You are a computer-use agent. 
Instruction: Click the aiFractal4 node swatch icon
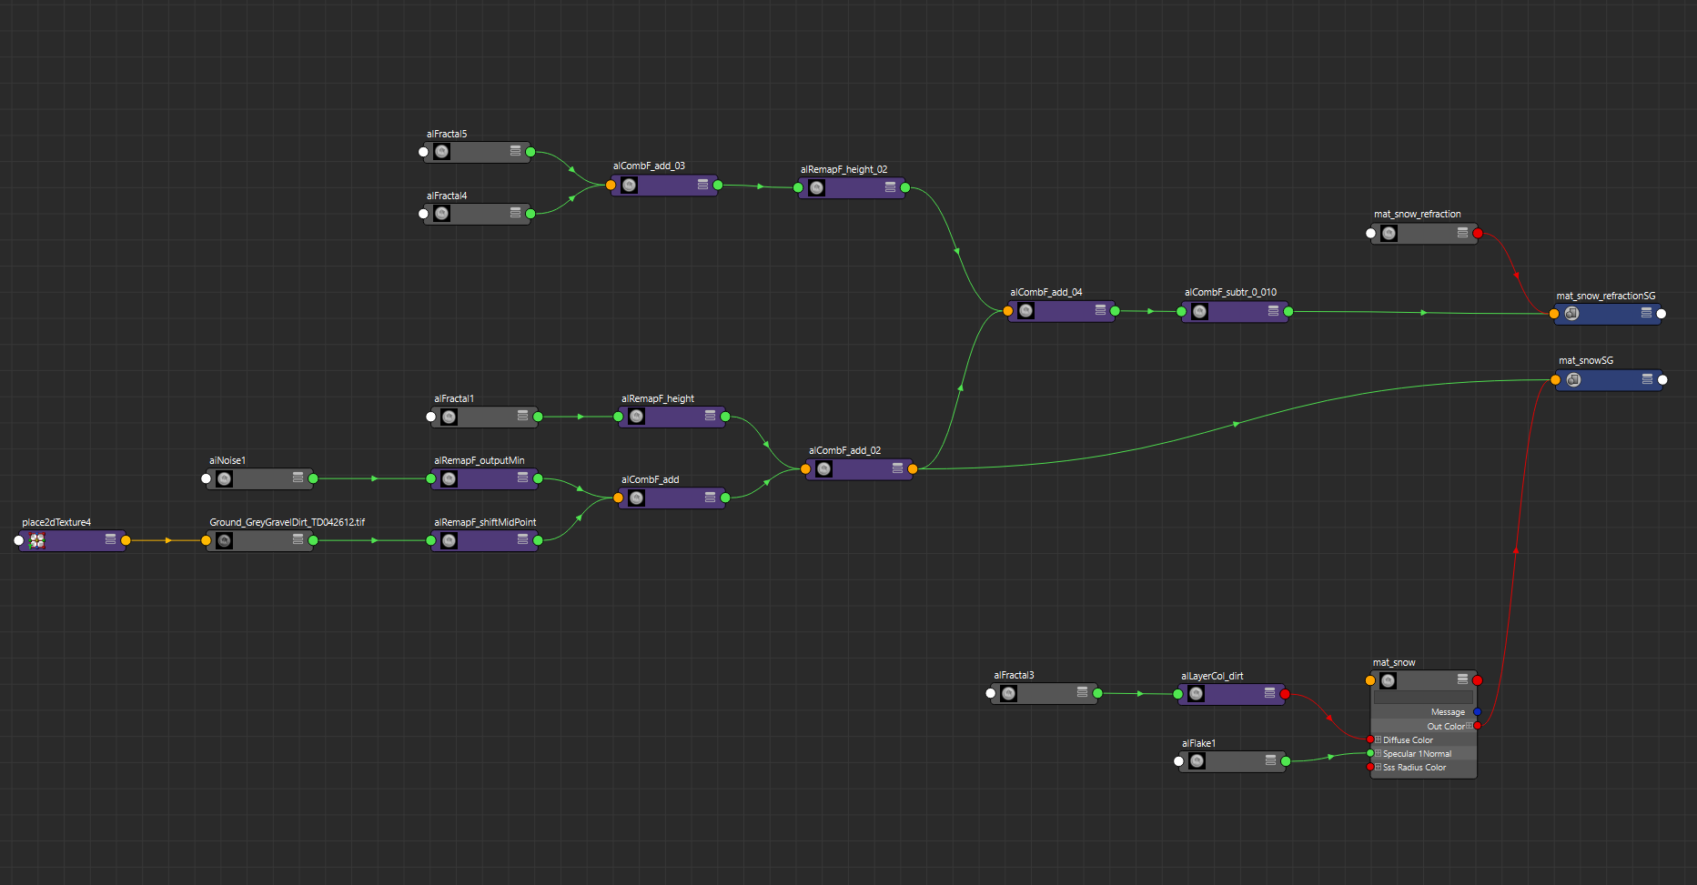pyautogui.click(x=442, y=214)
